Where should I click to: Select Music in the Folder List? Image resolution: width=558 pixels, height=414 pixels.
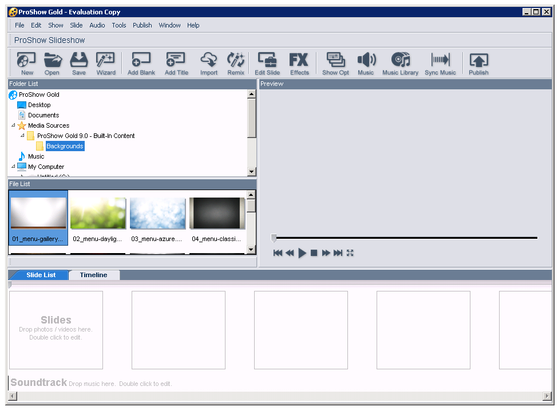point(36,156)
